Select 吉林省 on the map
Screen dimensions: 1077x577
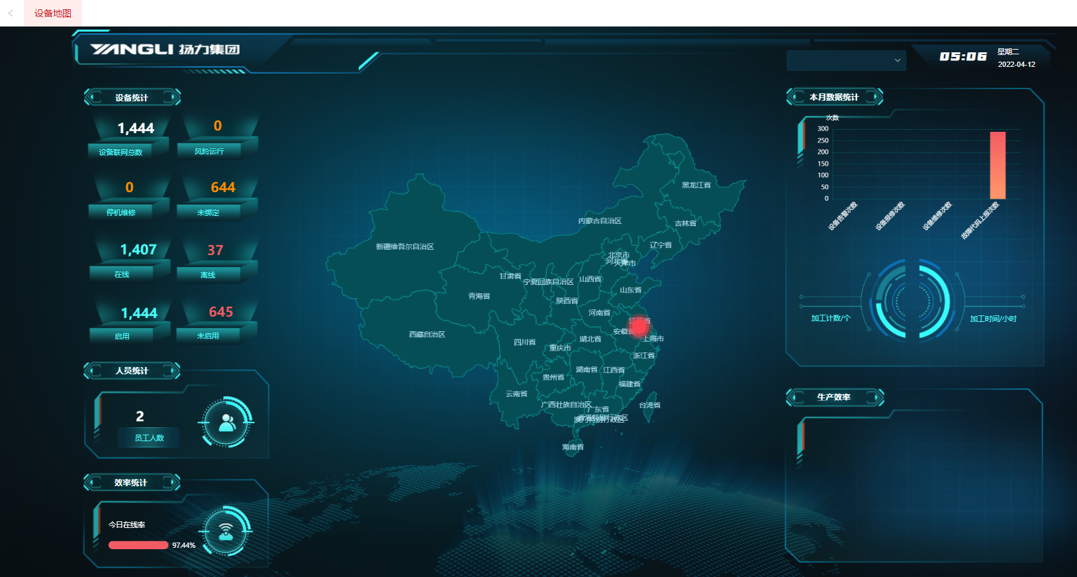click(x=686, y=223)
